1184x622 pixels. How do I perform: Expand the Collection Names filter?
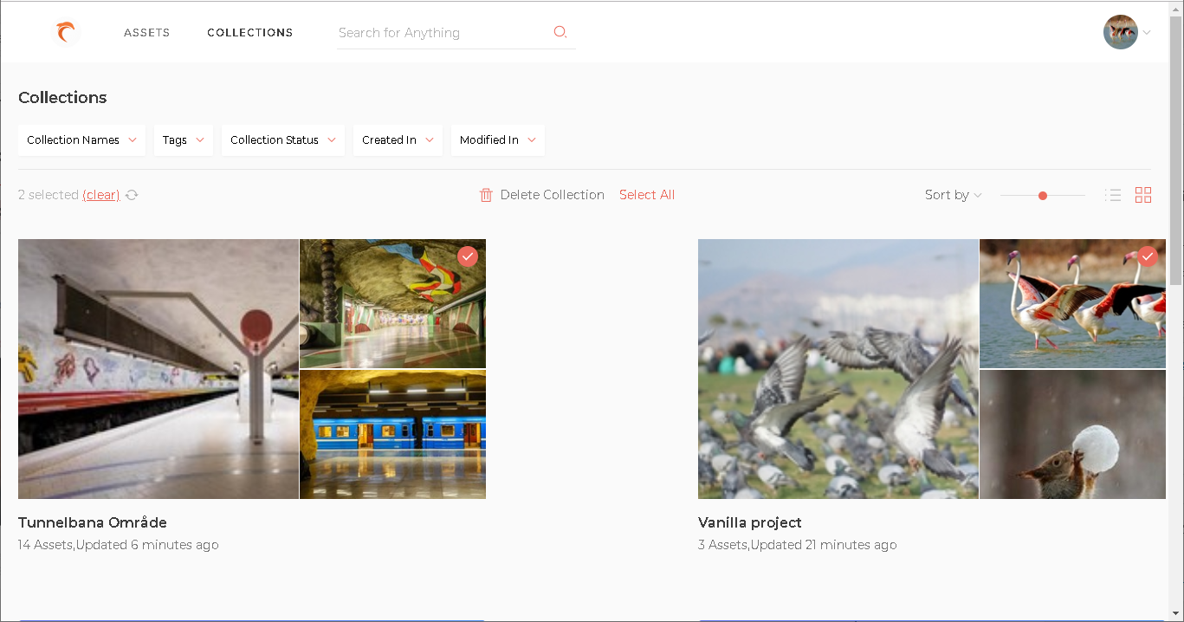81,140
